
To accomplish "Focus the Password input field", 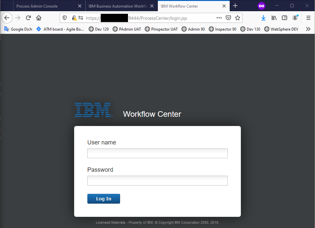I will [157, 181].
